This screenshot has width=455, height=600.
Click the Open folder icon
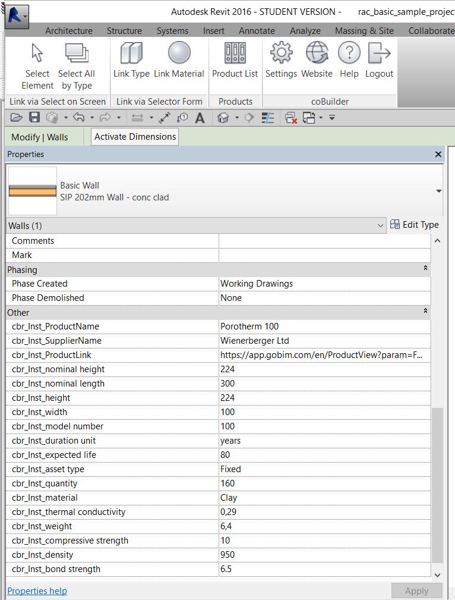17,118
